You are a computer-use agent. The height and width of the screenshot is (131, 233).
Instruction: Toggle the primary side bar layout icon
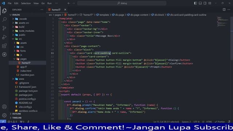[x=196, y=3]
